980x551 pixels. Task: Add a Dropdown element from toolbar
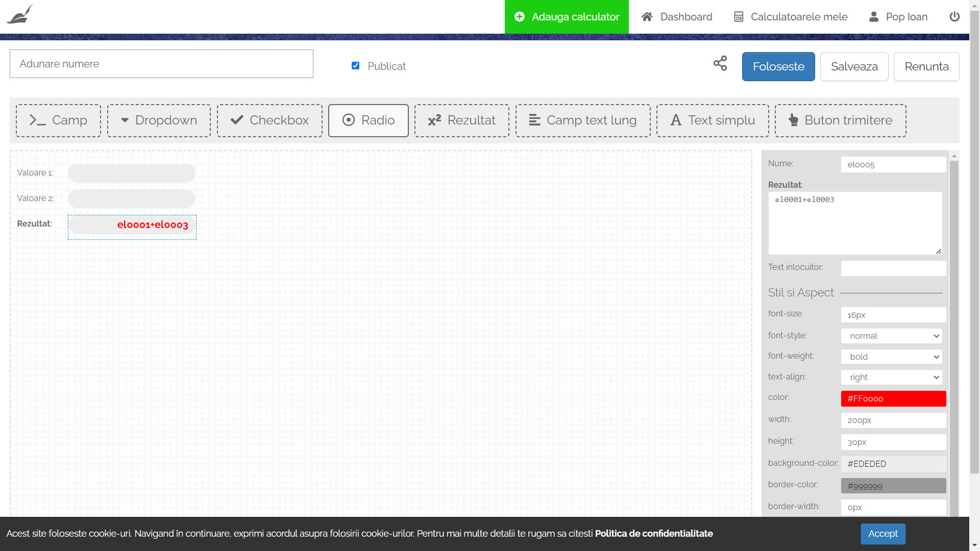(159, 120)
